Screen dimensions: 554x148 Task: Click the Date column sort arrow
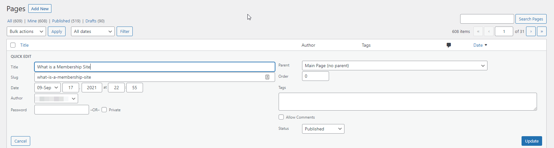pyautogui.click(x=486, y=45)
